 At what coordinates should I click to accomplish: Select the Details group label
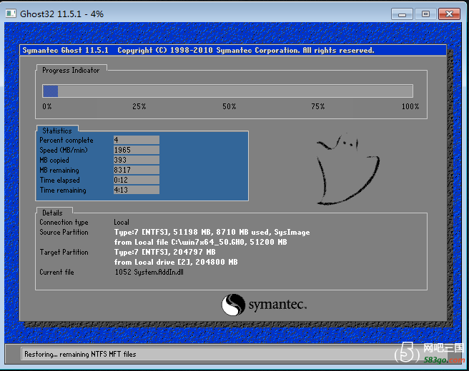point(52,213)
